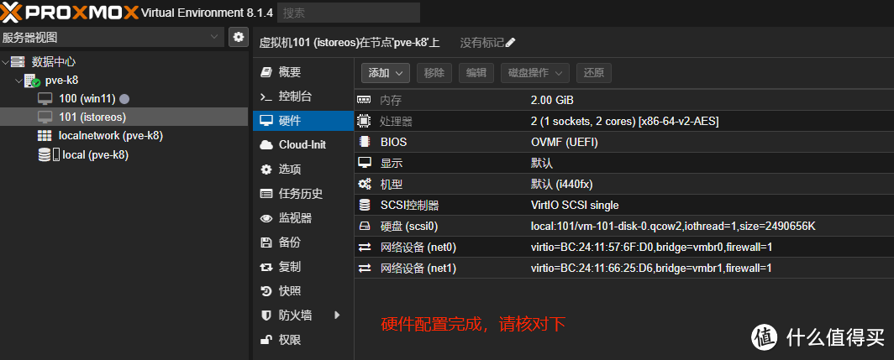Click the pve-k8 node icon
The image size is (894, 360).
[x=32, y=81]
